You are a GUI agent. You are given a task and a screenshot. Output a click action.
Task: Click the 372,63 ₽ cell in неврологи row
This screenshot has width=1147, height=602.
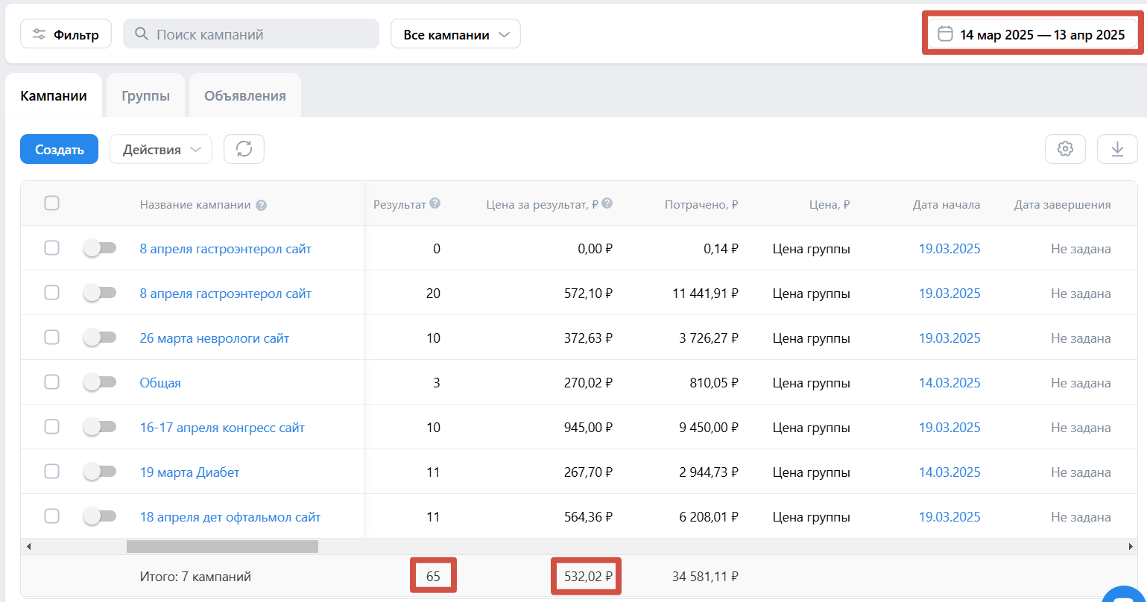[588, 338]
